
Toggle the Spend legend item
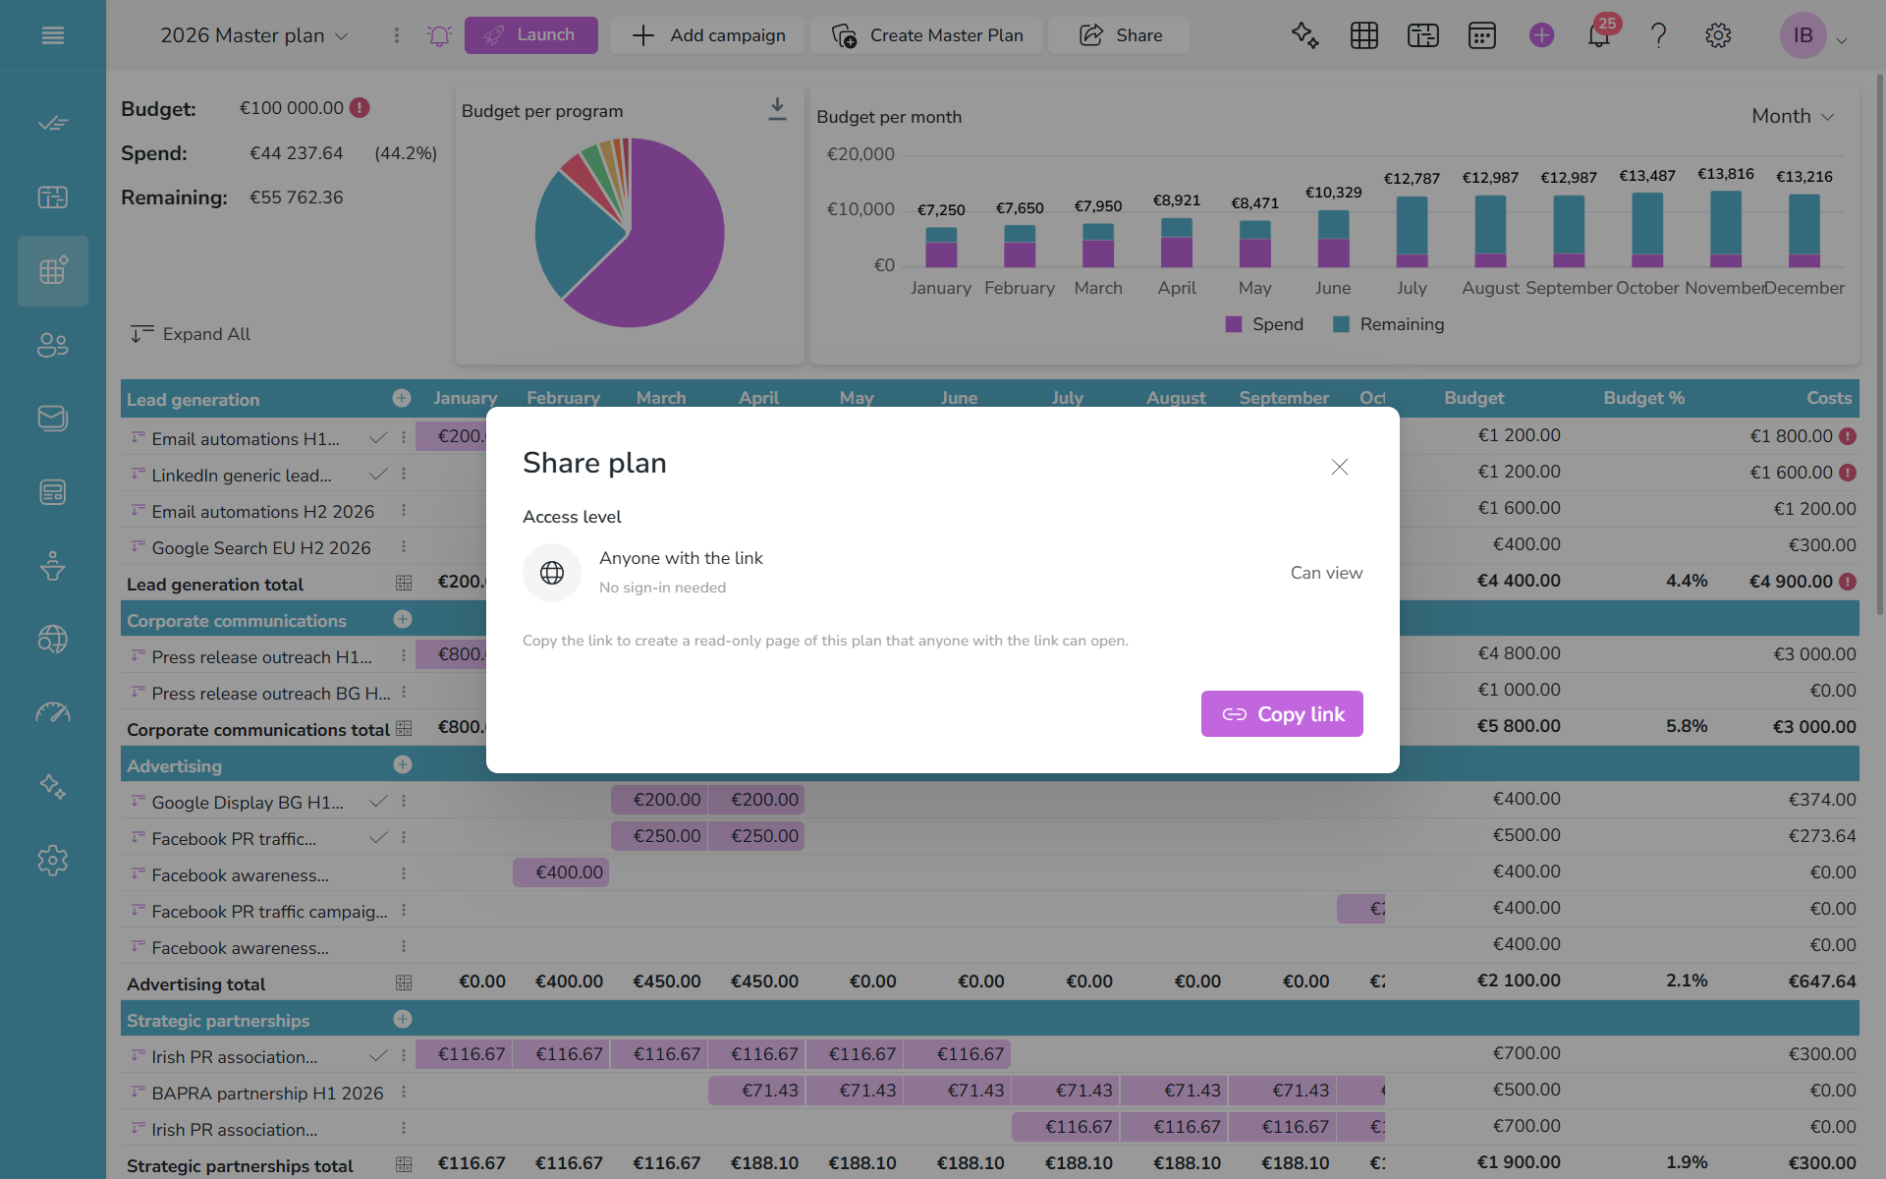click(x=1264, y=324)
